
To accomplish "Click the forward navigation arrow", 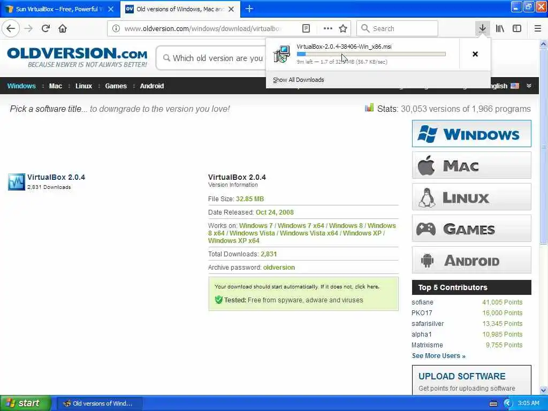I will coord(29,28).
